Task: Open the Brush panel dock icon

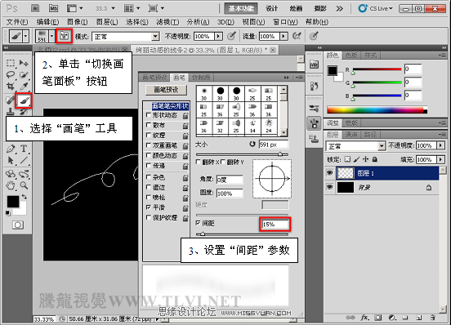Action: [314, 123]
